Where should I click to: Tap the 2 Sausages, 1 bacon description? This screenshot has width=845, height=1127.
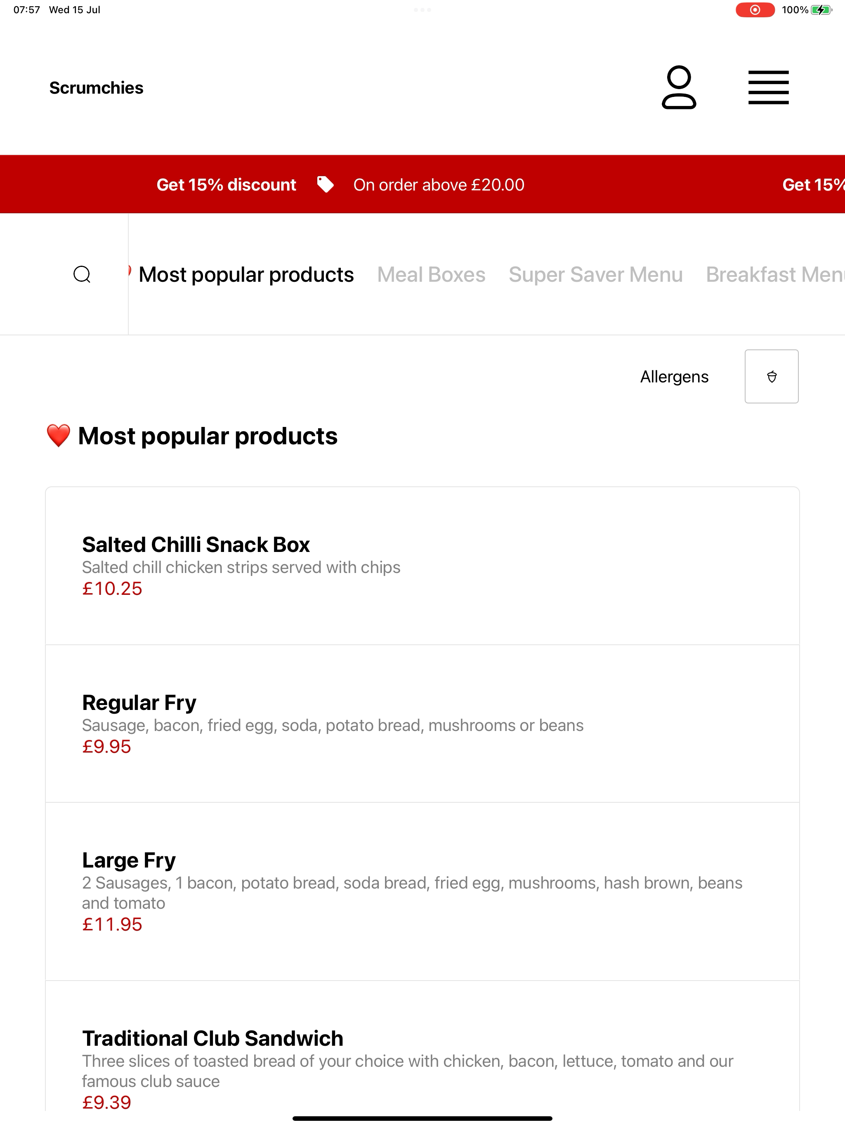412,893
